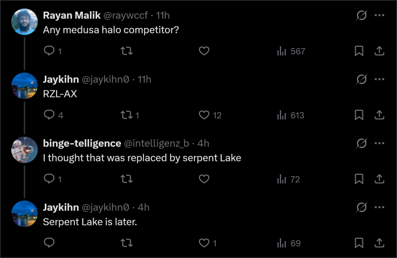
Task: Open more options on Rayan Malik's tweet
Action: (x=379, y=15)
